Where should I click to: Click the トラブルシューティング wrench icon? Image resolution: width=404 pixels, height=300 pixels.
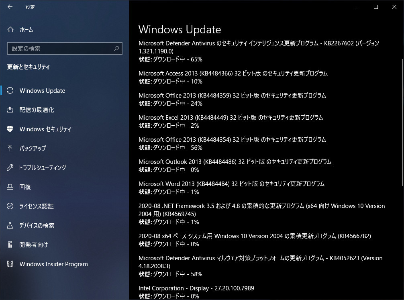pyautogui.click(x=10, y=167)
